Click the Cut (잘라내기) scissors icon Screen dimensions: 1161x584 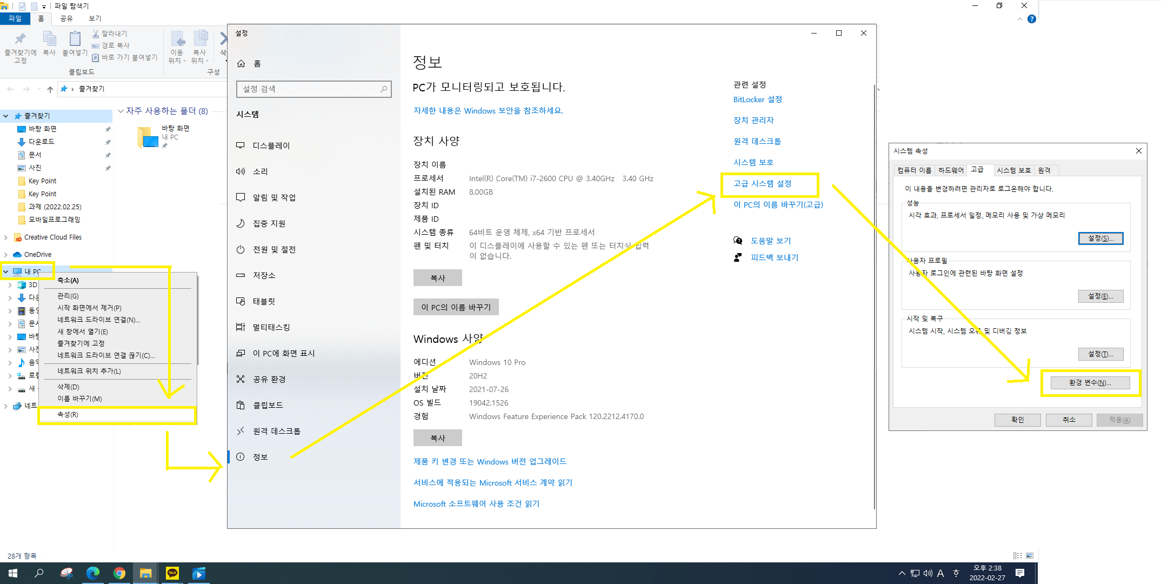pos(96,34)
